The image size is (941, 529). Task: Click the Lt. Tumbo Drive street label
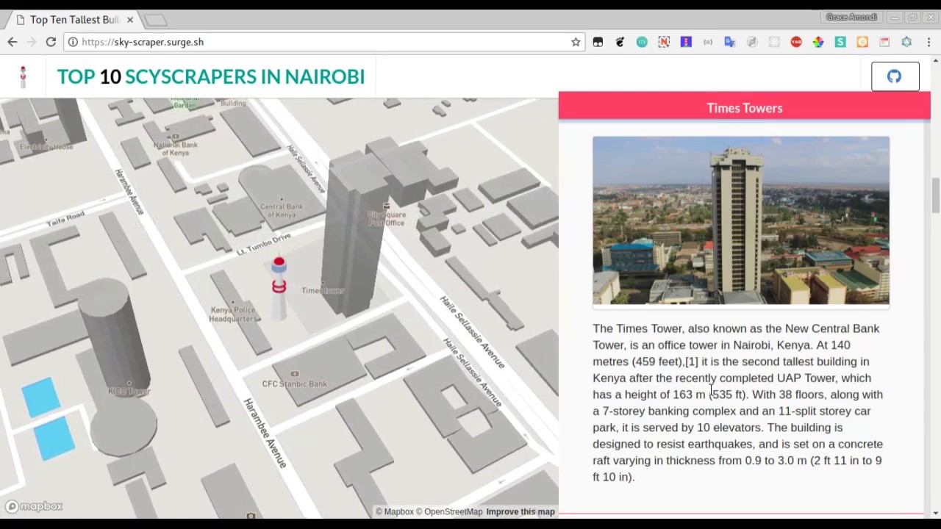(264, 244)
